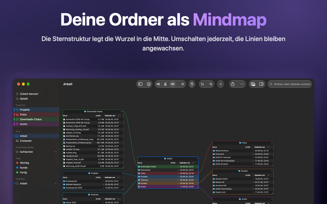This screenshot has height=204, width=327.
Task: Click folder icon in 'Downloads-Chaos' panel title
Action: [x=85, y=111]
